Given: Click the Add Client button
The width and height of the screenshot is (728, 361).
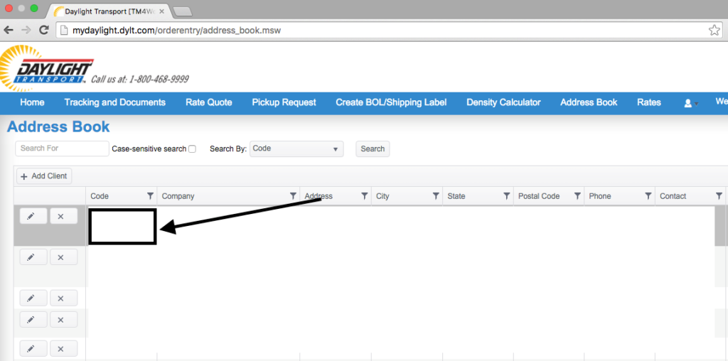Looking at the screenshot, I should [x=44, y=176].
